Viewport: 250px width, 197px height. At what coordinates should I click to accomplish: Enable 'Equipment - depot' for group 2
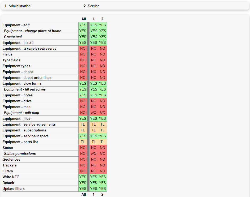point(102,72)
